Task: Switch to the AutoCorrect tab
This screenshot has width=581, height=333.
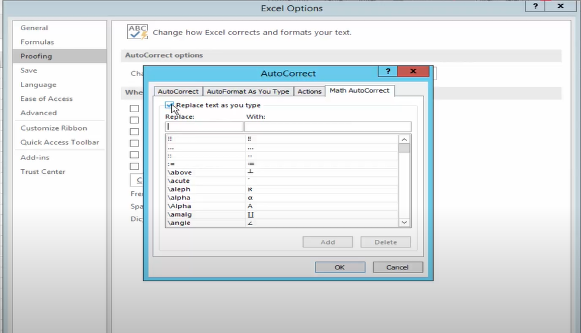Action: pyautogui.click(x=178, y=91)
